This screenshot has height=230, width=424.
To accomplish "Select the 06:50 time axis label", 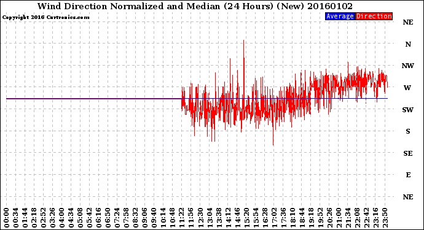I will tap(108, 218).
